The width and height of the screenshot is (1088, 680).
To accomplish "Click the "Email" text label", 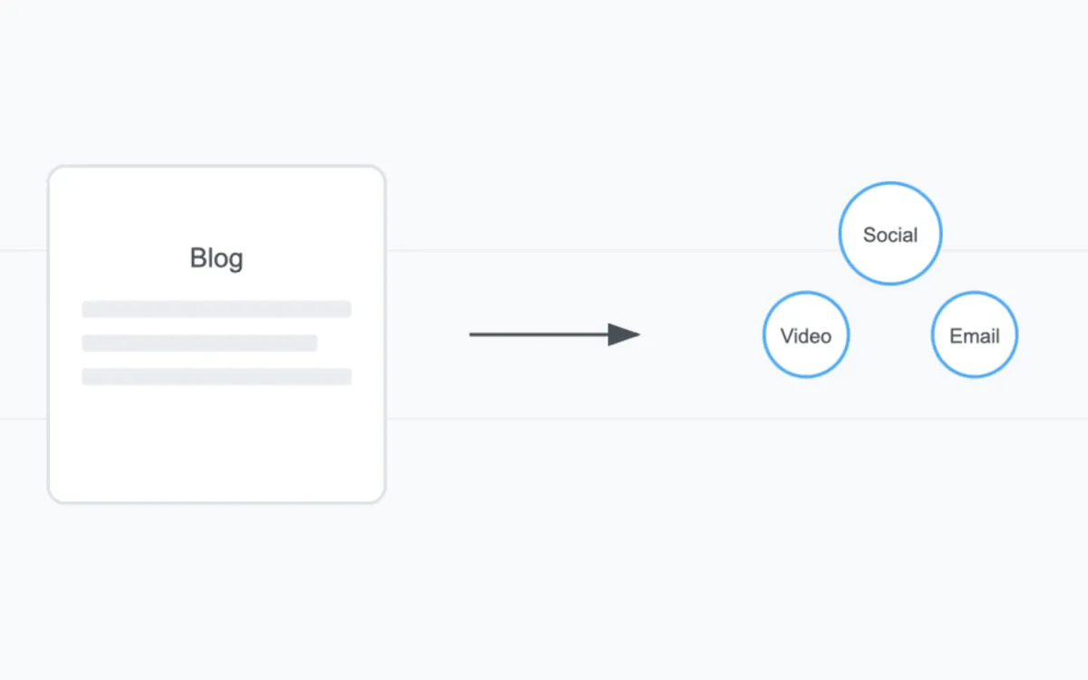I will click(x=975, y=336).
